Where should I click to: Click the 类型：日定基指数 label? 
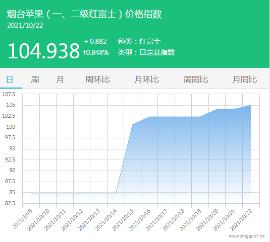pyautogui.click(x=146, y=52)
